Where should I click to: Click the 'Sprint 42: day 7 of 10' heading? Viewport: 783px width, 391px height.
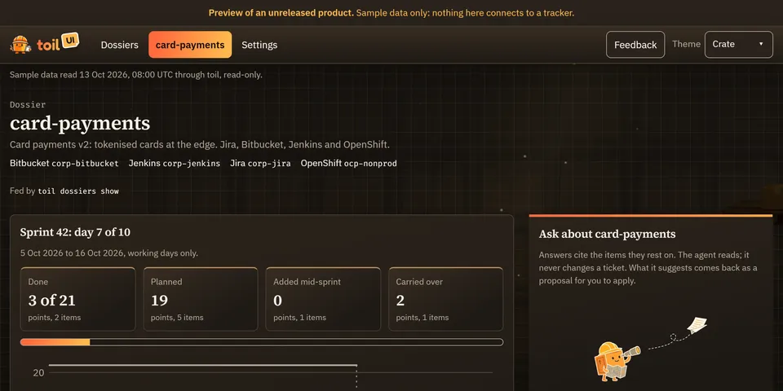(75, 232)
